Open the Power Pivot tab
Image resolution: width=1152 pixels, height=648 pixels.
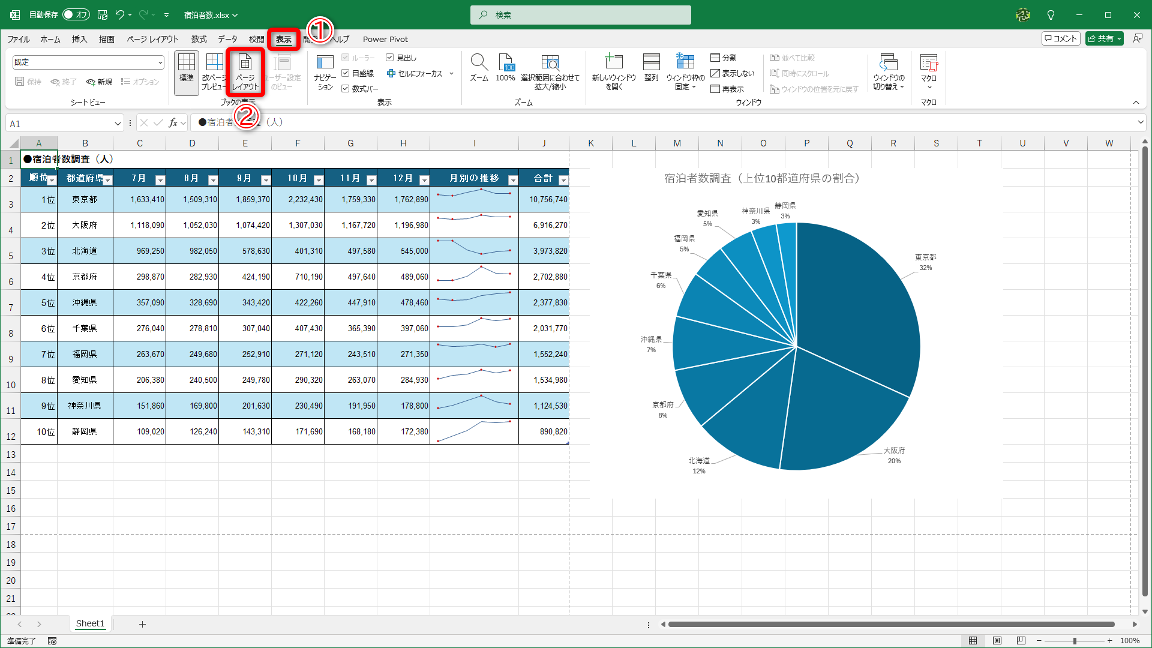pyautogui.click(x=385, y=39)
